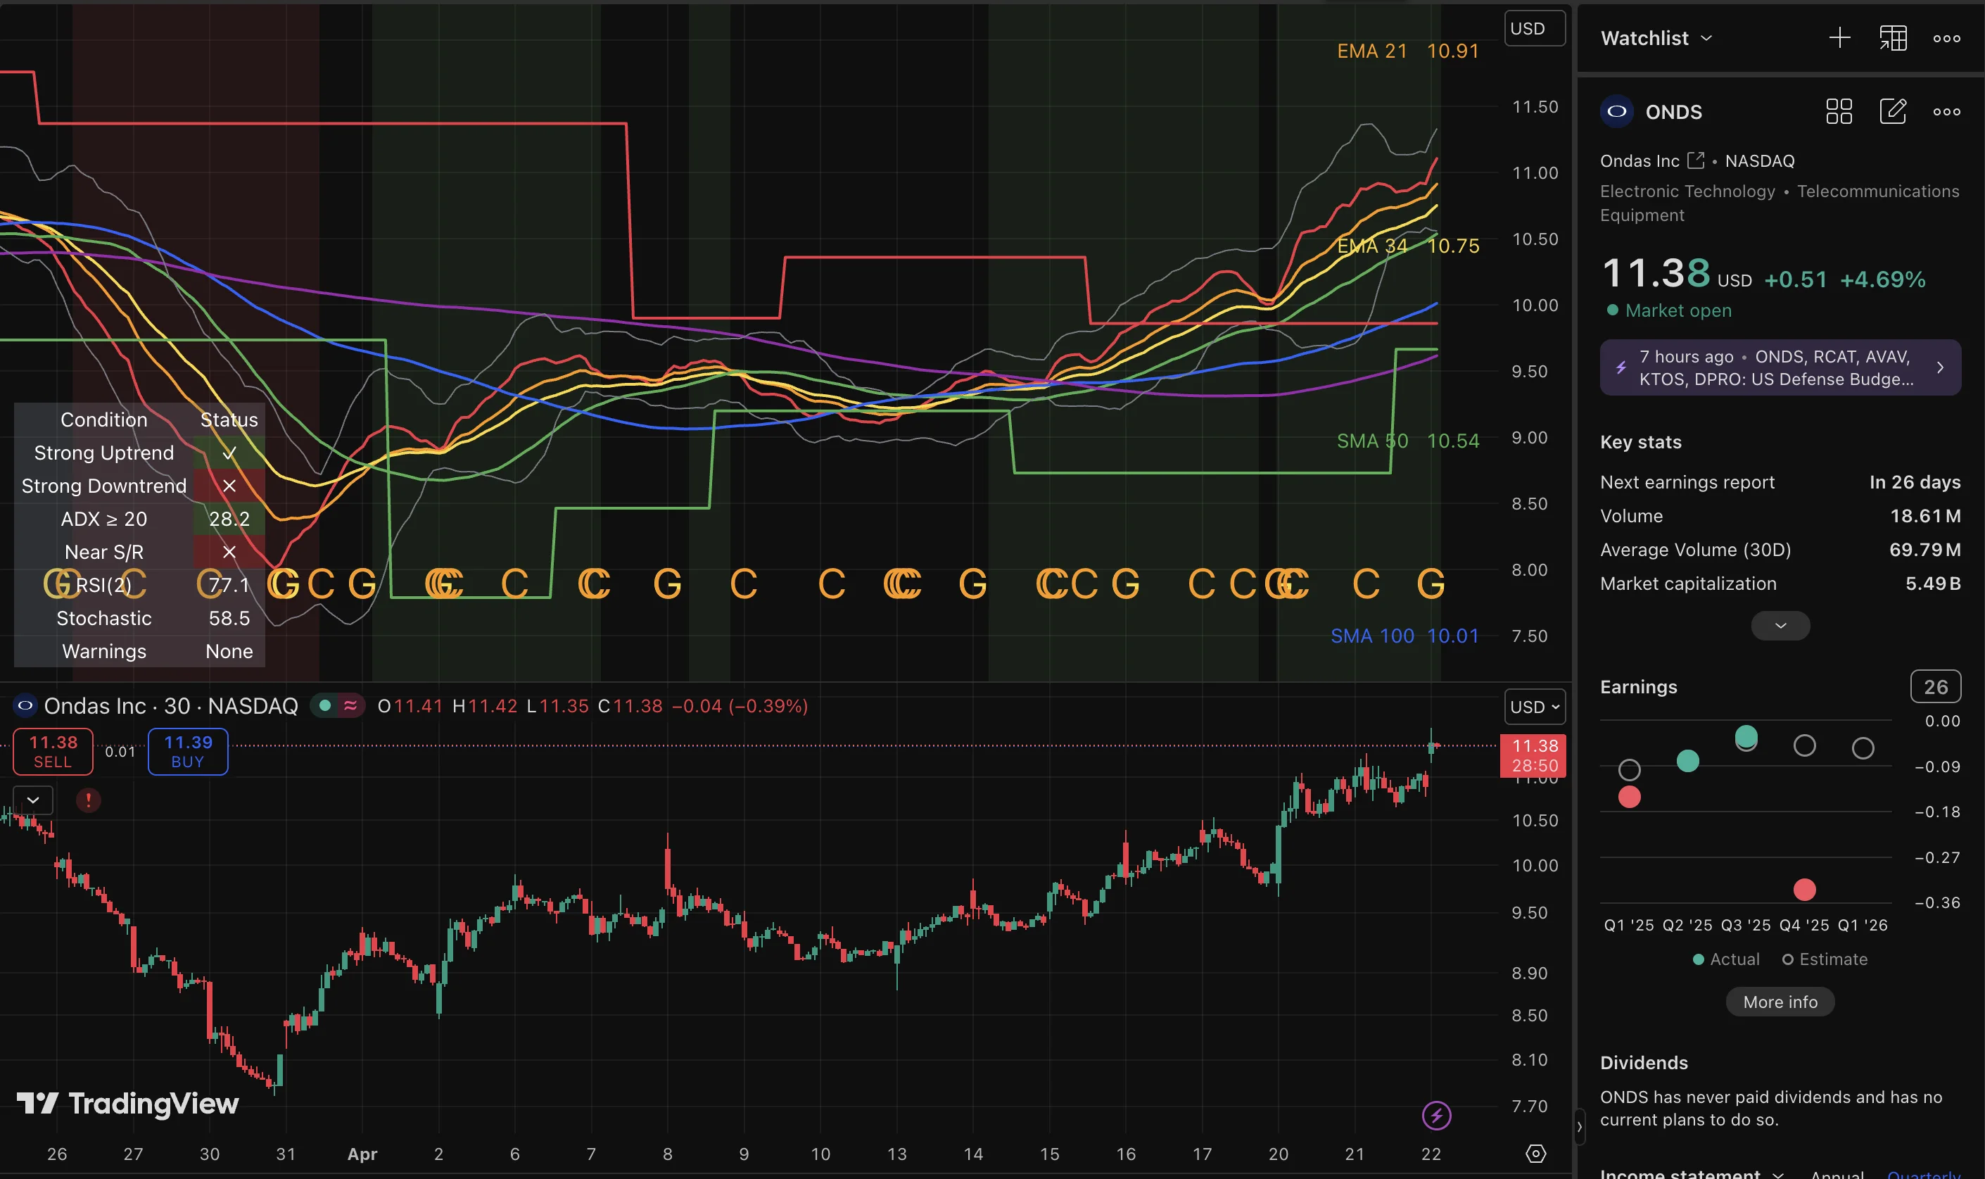The image size is (1985, 1179).
Task: Click the Stochastic value 58.5
Action: (229, 618)
